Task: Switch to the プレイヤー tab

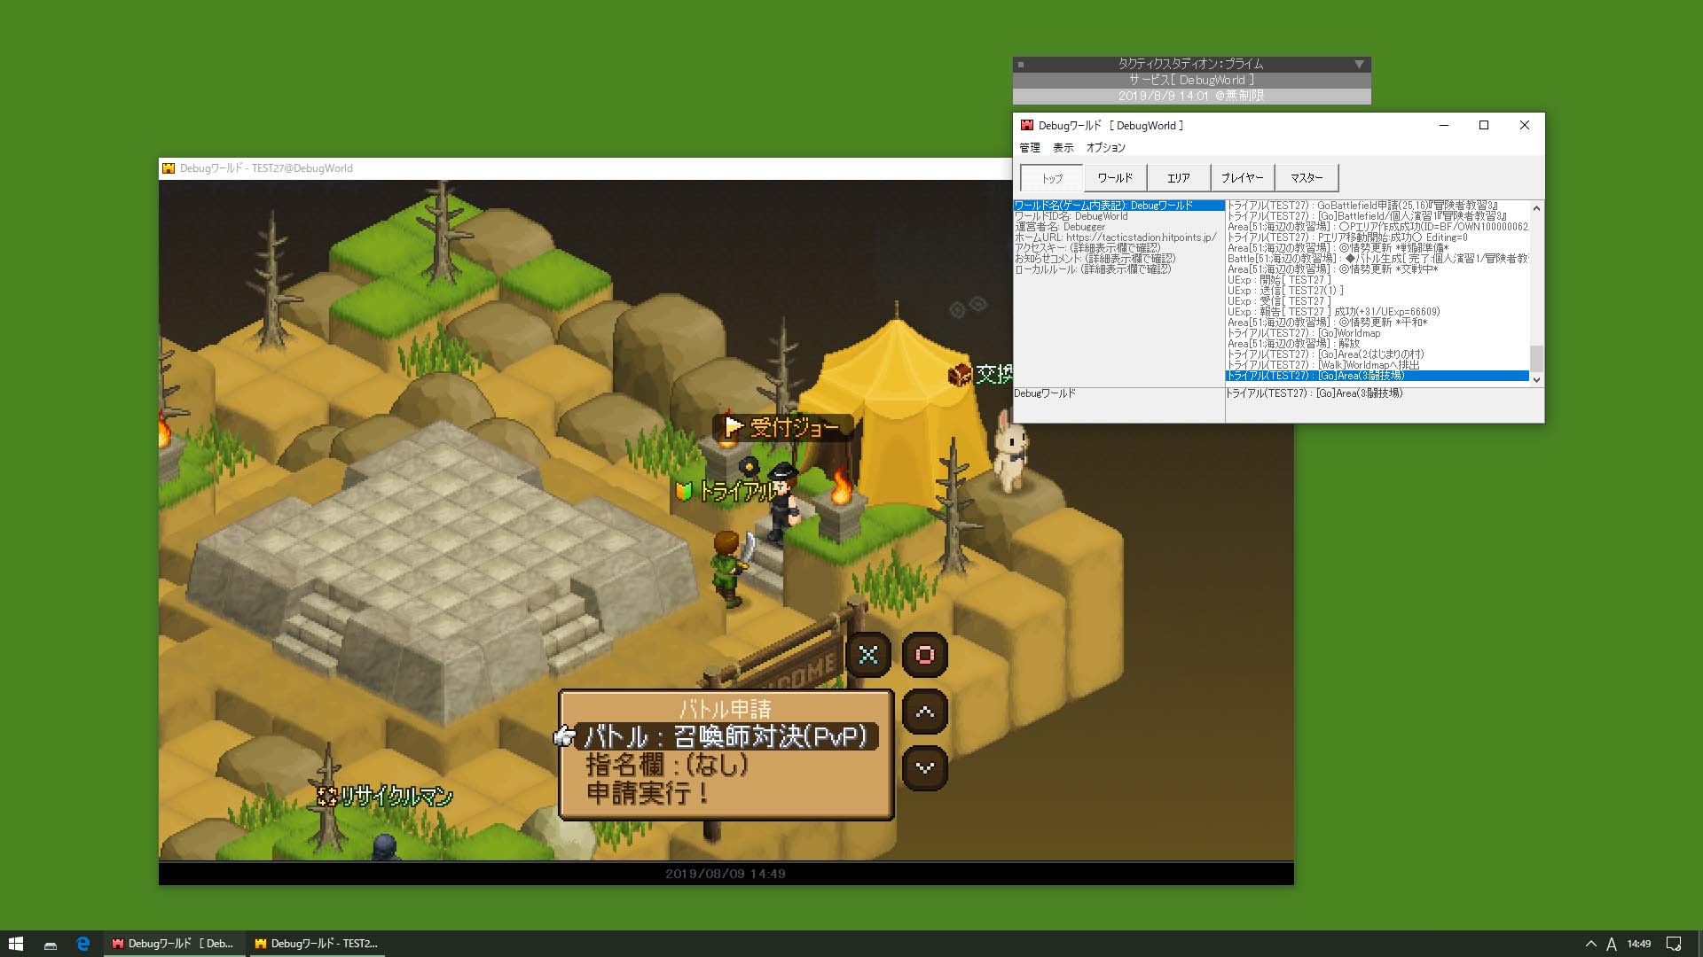Action: coord(1242,178)
